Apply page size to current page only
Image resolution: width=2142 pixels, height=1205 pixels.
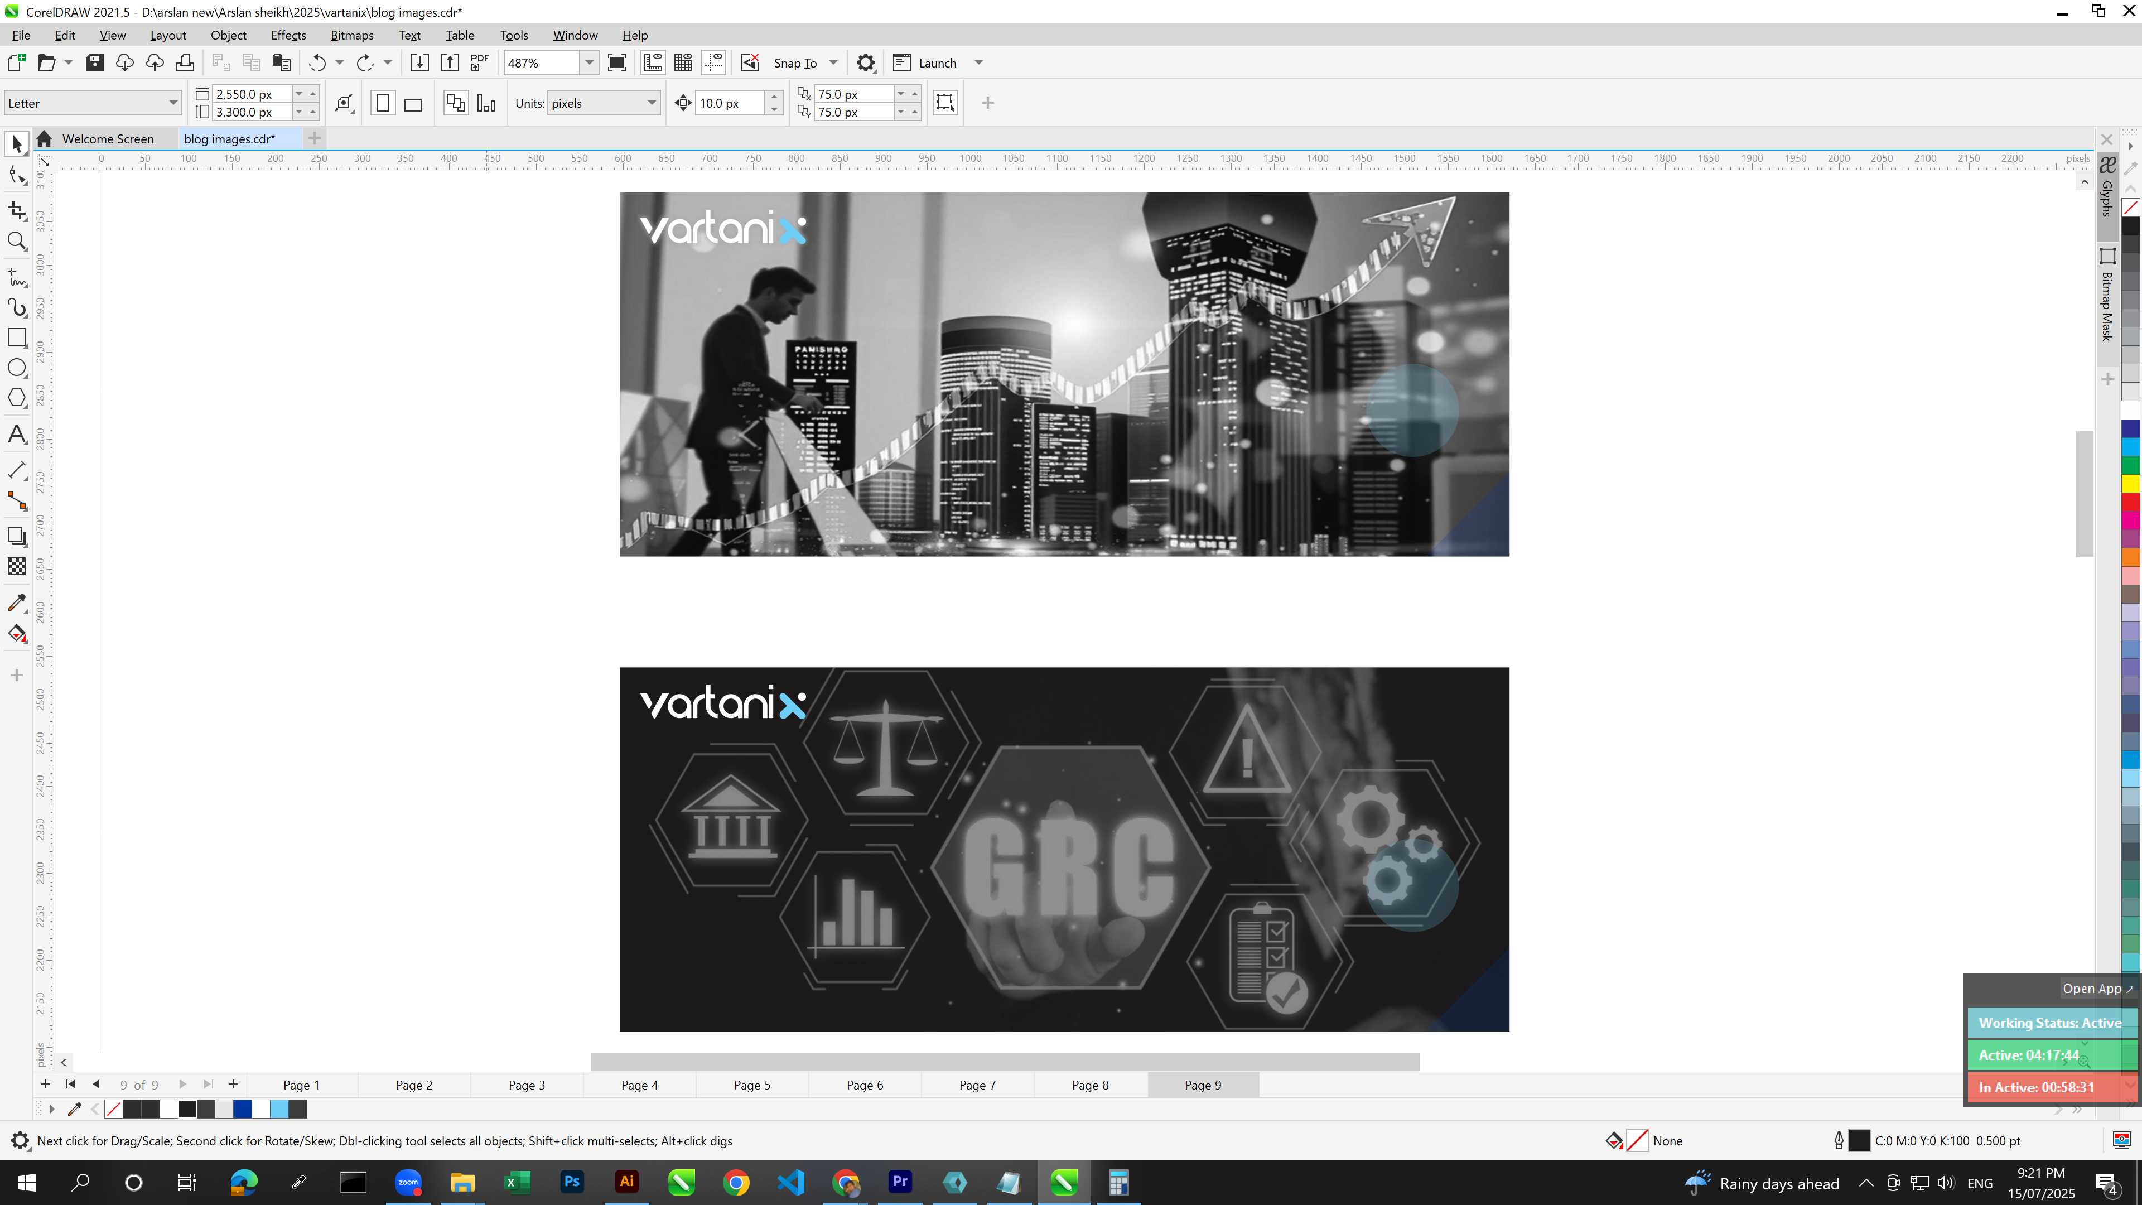tap(486, 103)
